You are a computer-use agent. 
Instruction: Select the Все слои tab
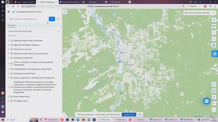pyautogui.click(x=12, y=25)
